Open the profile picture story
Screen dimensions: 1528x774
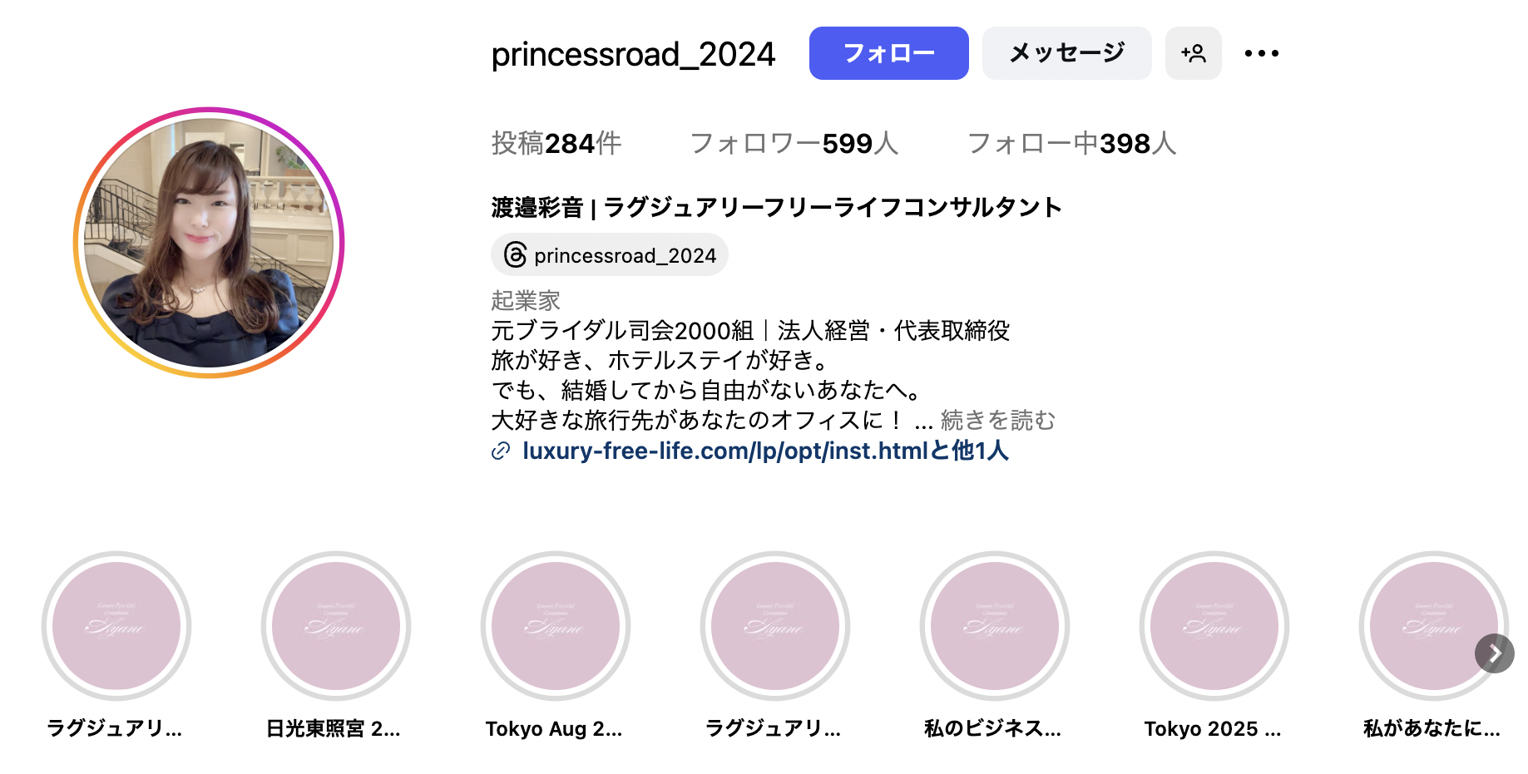(x=209, y=243)
